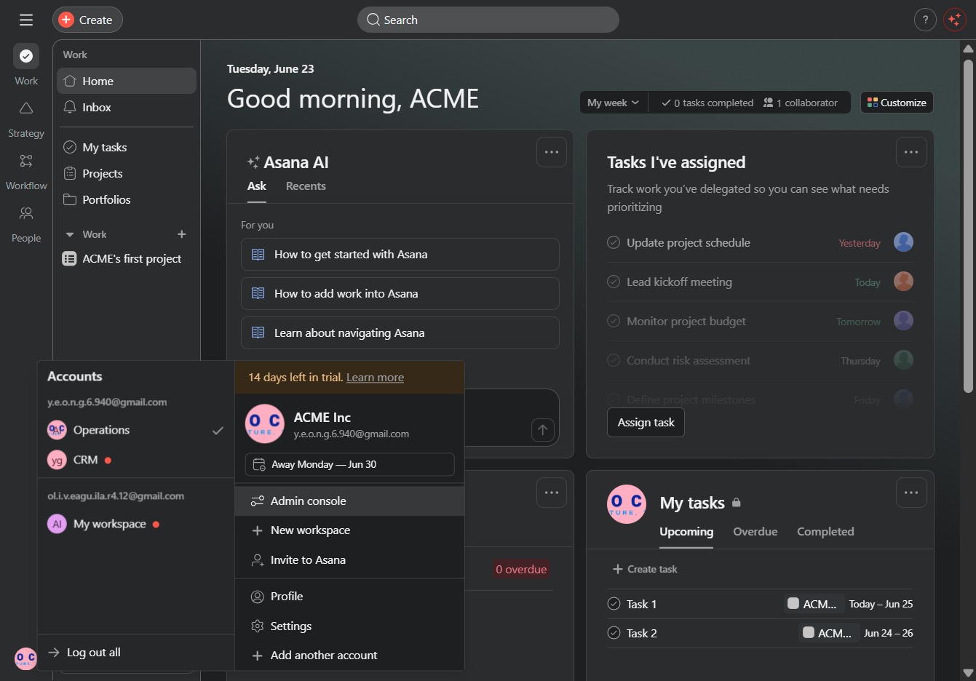Click the My tasks widget profile avatar
This screenshot has width=976, height=681.
627,504
